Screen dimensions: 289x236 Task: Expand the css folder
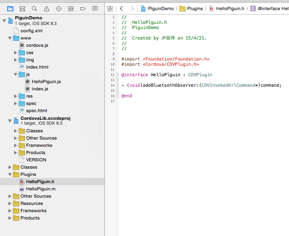(x=16, y=52)
